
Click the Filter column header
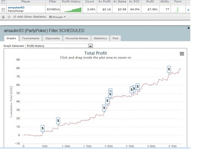[x=53, y=2]
